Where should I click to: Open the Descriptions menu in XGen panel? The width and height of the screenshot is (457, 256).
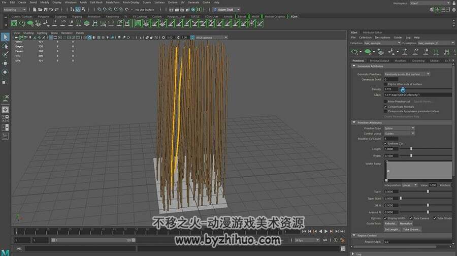pyautogui.click(x=382, y=38)
